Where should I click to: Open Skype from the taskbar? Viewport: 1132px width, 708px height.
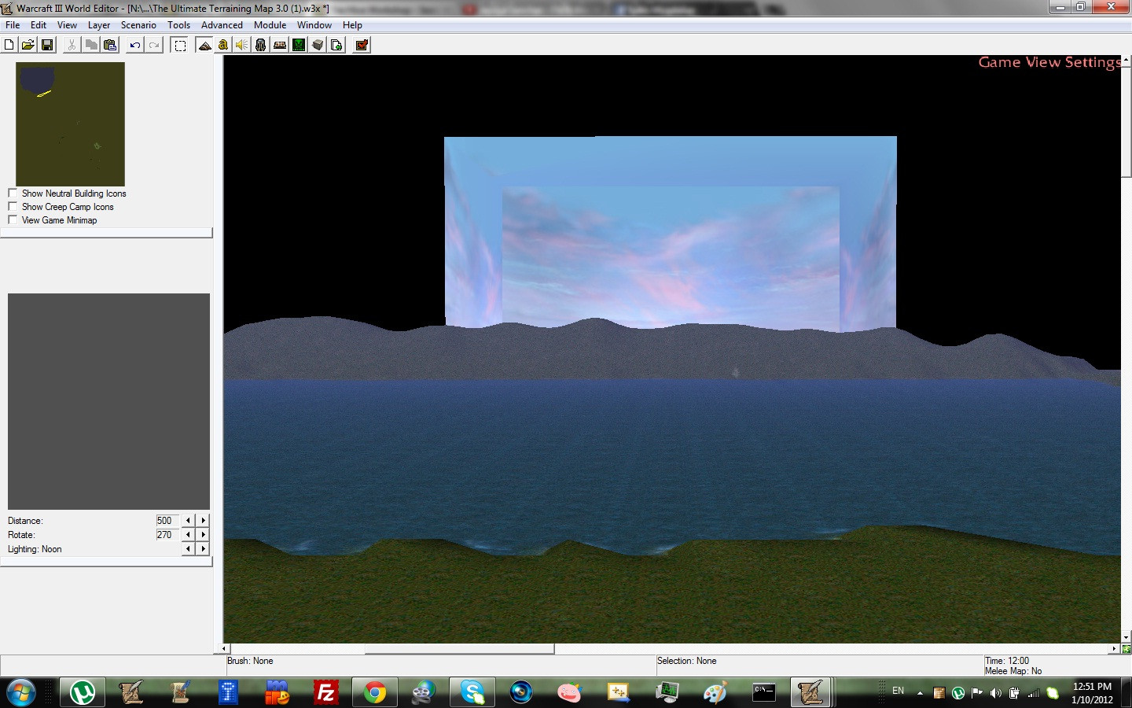point(472,692)
